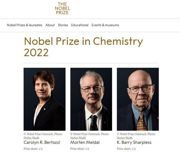Open Morten Meldal's portrait photo
The image size is (180, 153).
[x=91, y=99]
